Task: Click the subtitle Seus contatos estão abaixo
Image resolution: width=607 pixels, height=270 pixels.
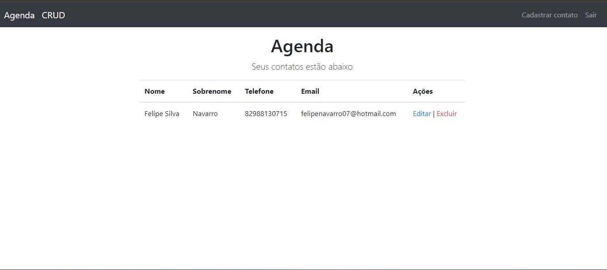Action: pos(302,66)
